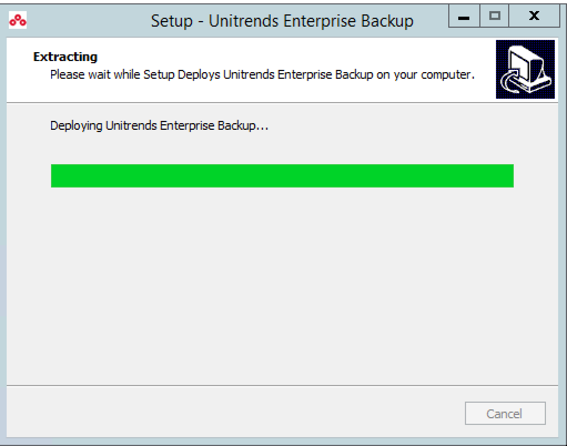Click the word 'Setup' in the window title
Screen dimensions: 567x446
coord(172,21)
